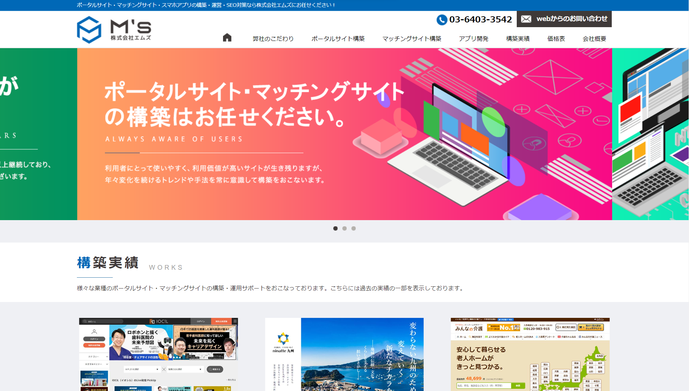
Task: Open the IOCIL works thumbnail
Action: pyautogui.click(x=158, y=354)
